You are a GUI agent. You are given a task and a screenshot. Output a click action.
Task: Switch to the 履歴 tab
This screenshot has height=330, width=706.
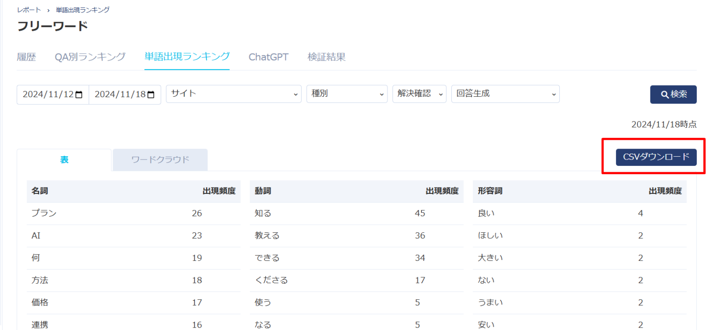click(x=26, y=57)
